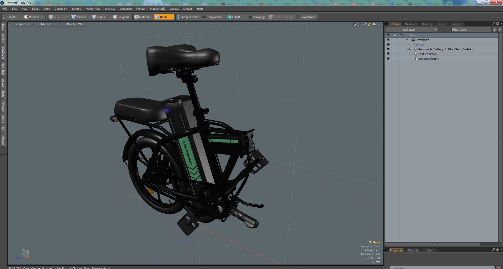Toggle the F filter button
503x269 pixels.
(x=499, y=30)
